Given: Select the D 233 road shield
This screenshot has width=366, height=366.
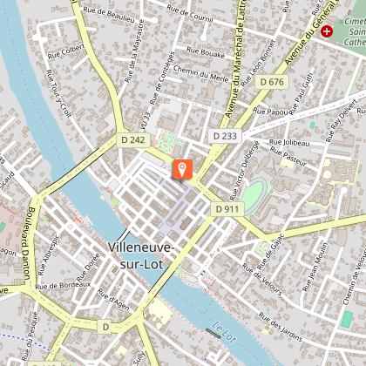Looking at the screenshot, I should (225, 136).
